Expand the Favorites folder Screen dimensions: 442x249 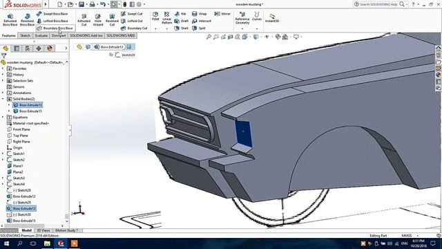[x=3, y=68]
